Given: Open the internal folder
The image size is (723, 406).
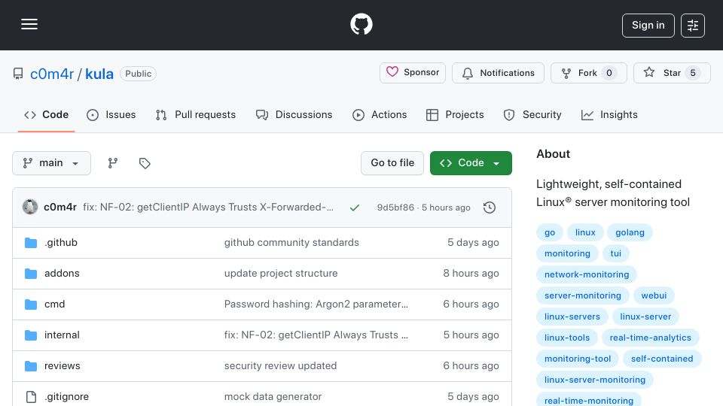Looking at the screenshot, I should click(62, 335).
